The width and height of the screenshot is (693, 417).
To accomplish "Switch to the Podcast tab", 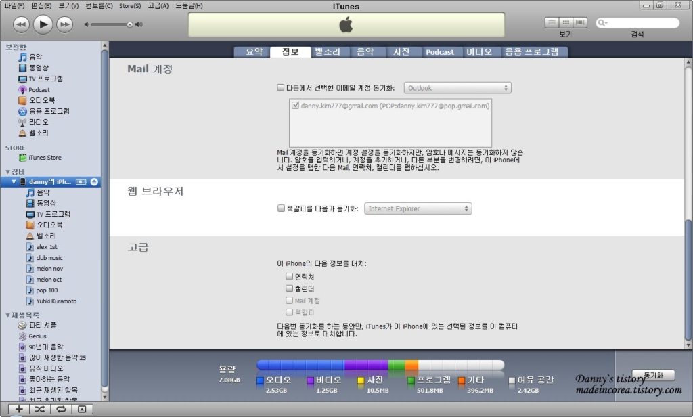I will [x=440, y=51].
